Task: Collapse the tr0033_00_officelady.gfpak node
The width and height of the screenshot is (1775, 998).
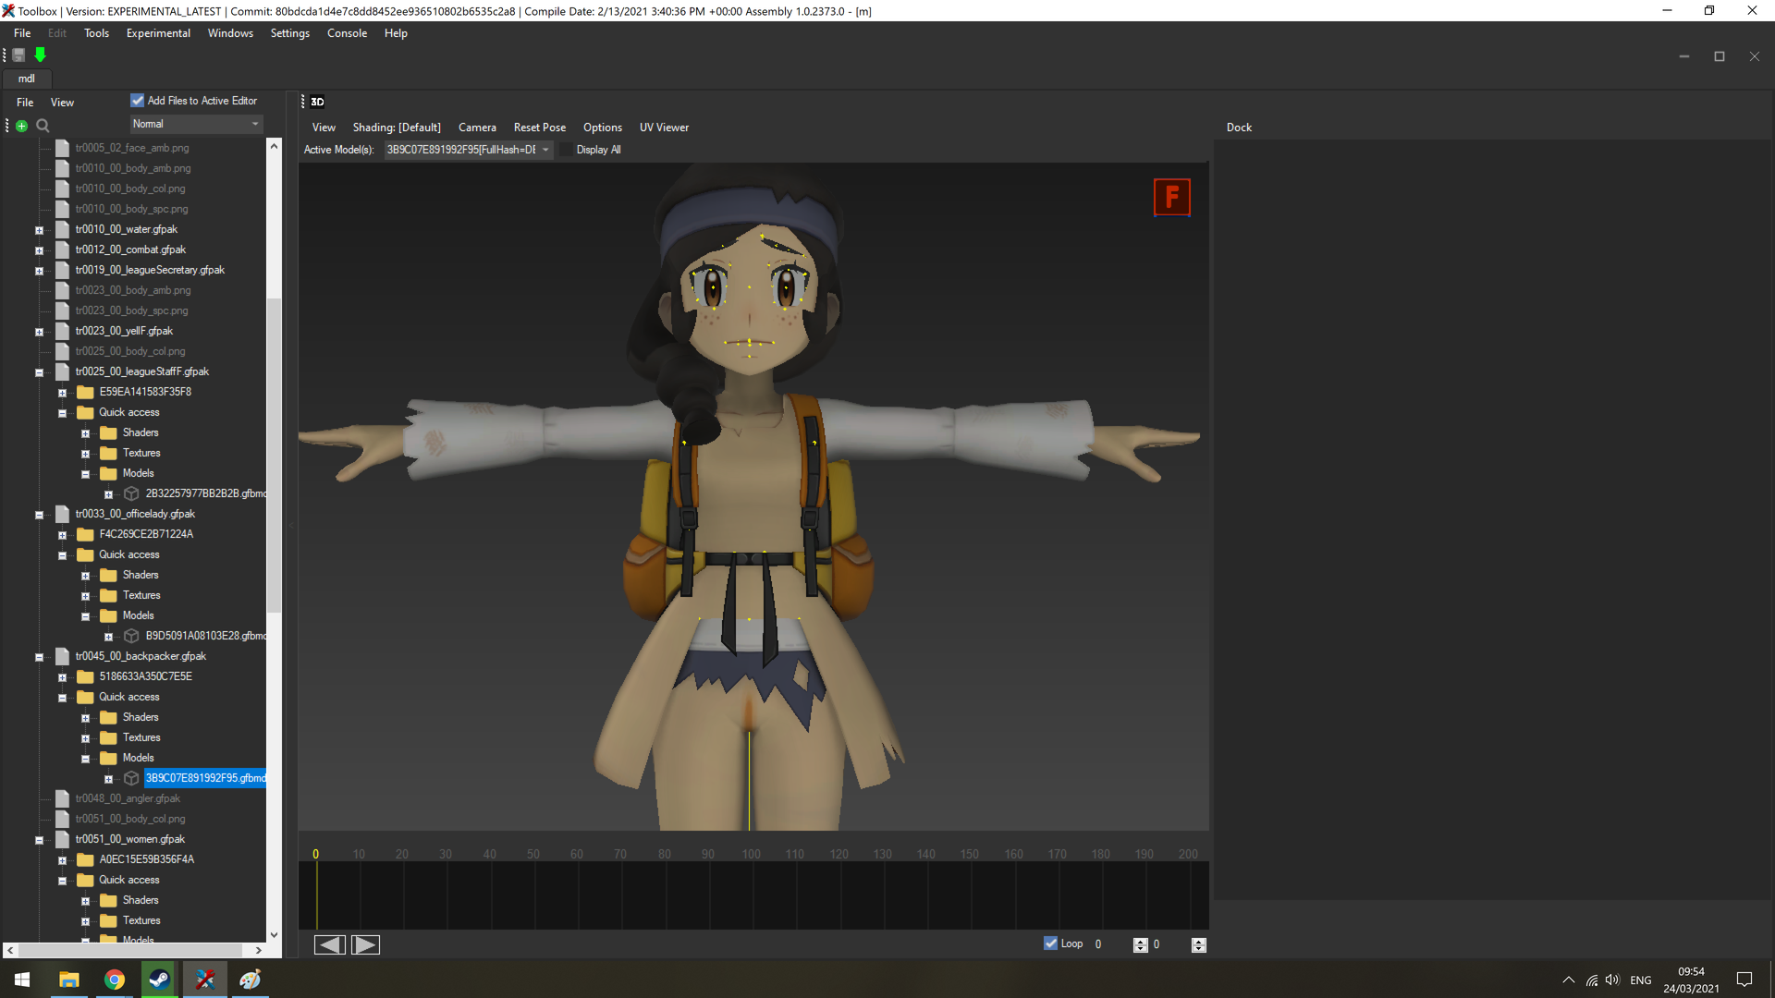Action: point(39,515)
